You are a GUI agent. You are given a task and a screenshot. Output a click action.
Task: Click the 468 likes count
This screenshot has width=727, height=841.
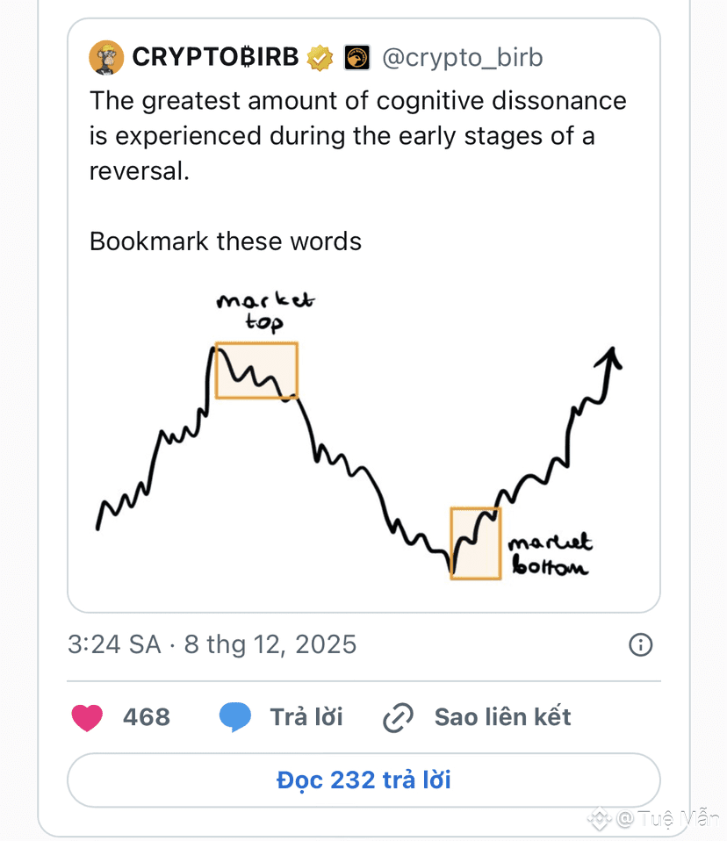pyautogui.click(x=147, y=717)
